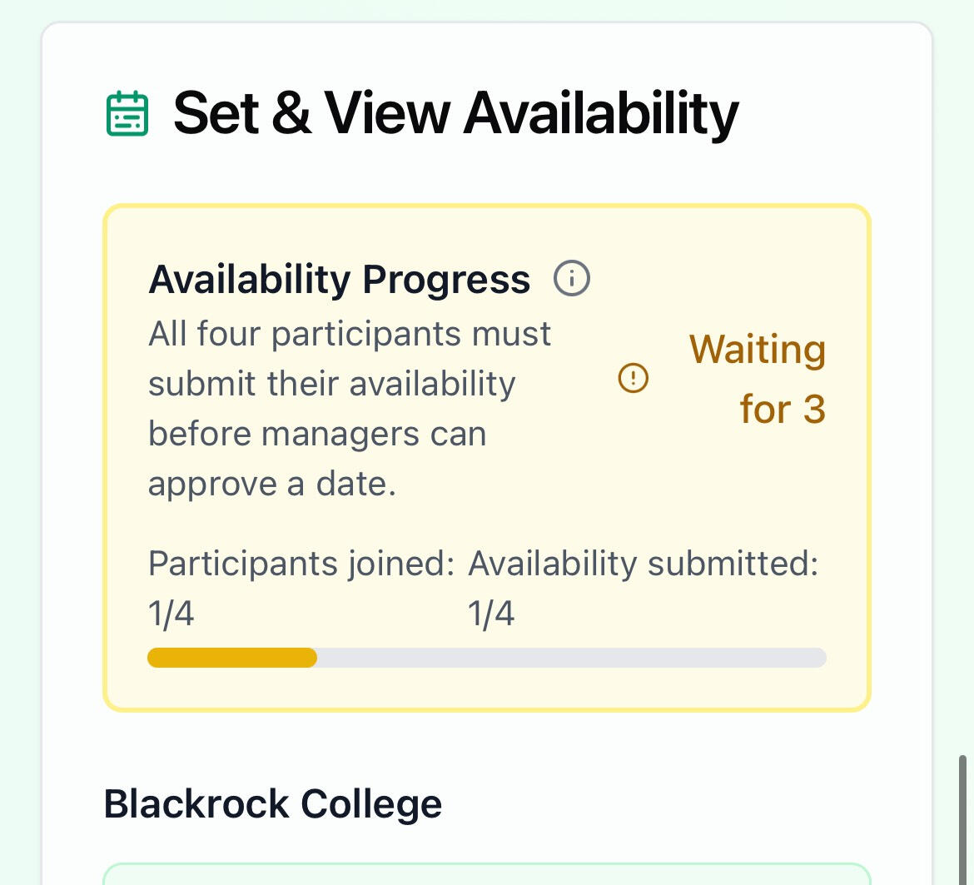974x885 pixels.
Task: Click the "Participants joined:" label
Action: click(x=301, y=564)
